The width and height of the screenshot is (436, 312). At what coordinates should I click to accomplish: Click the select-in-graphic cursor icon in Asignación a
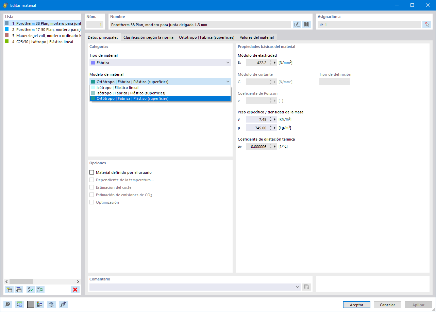pos(426,24)
